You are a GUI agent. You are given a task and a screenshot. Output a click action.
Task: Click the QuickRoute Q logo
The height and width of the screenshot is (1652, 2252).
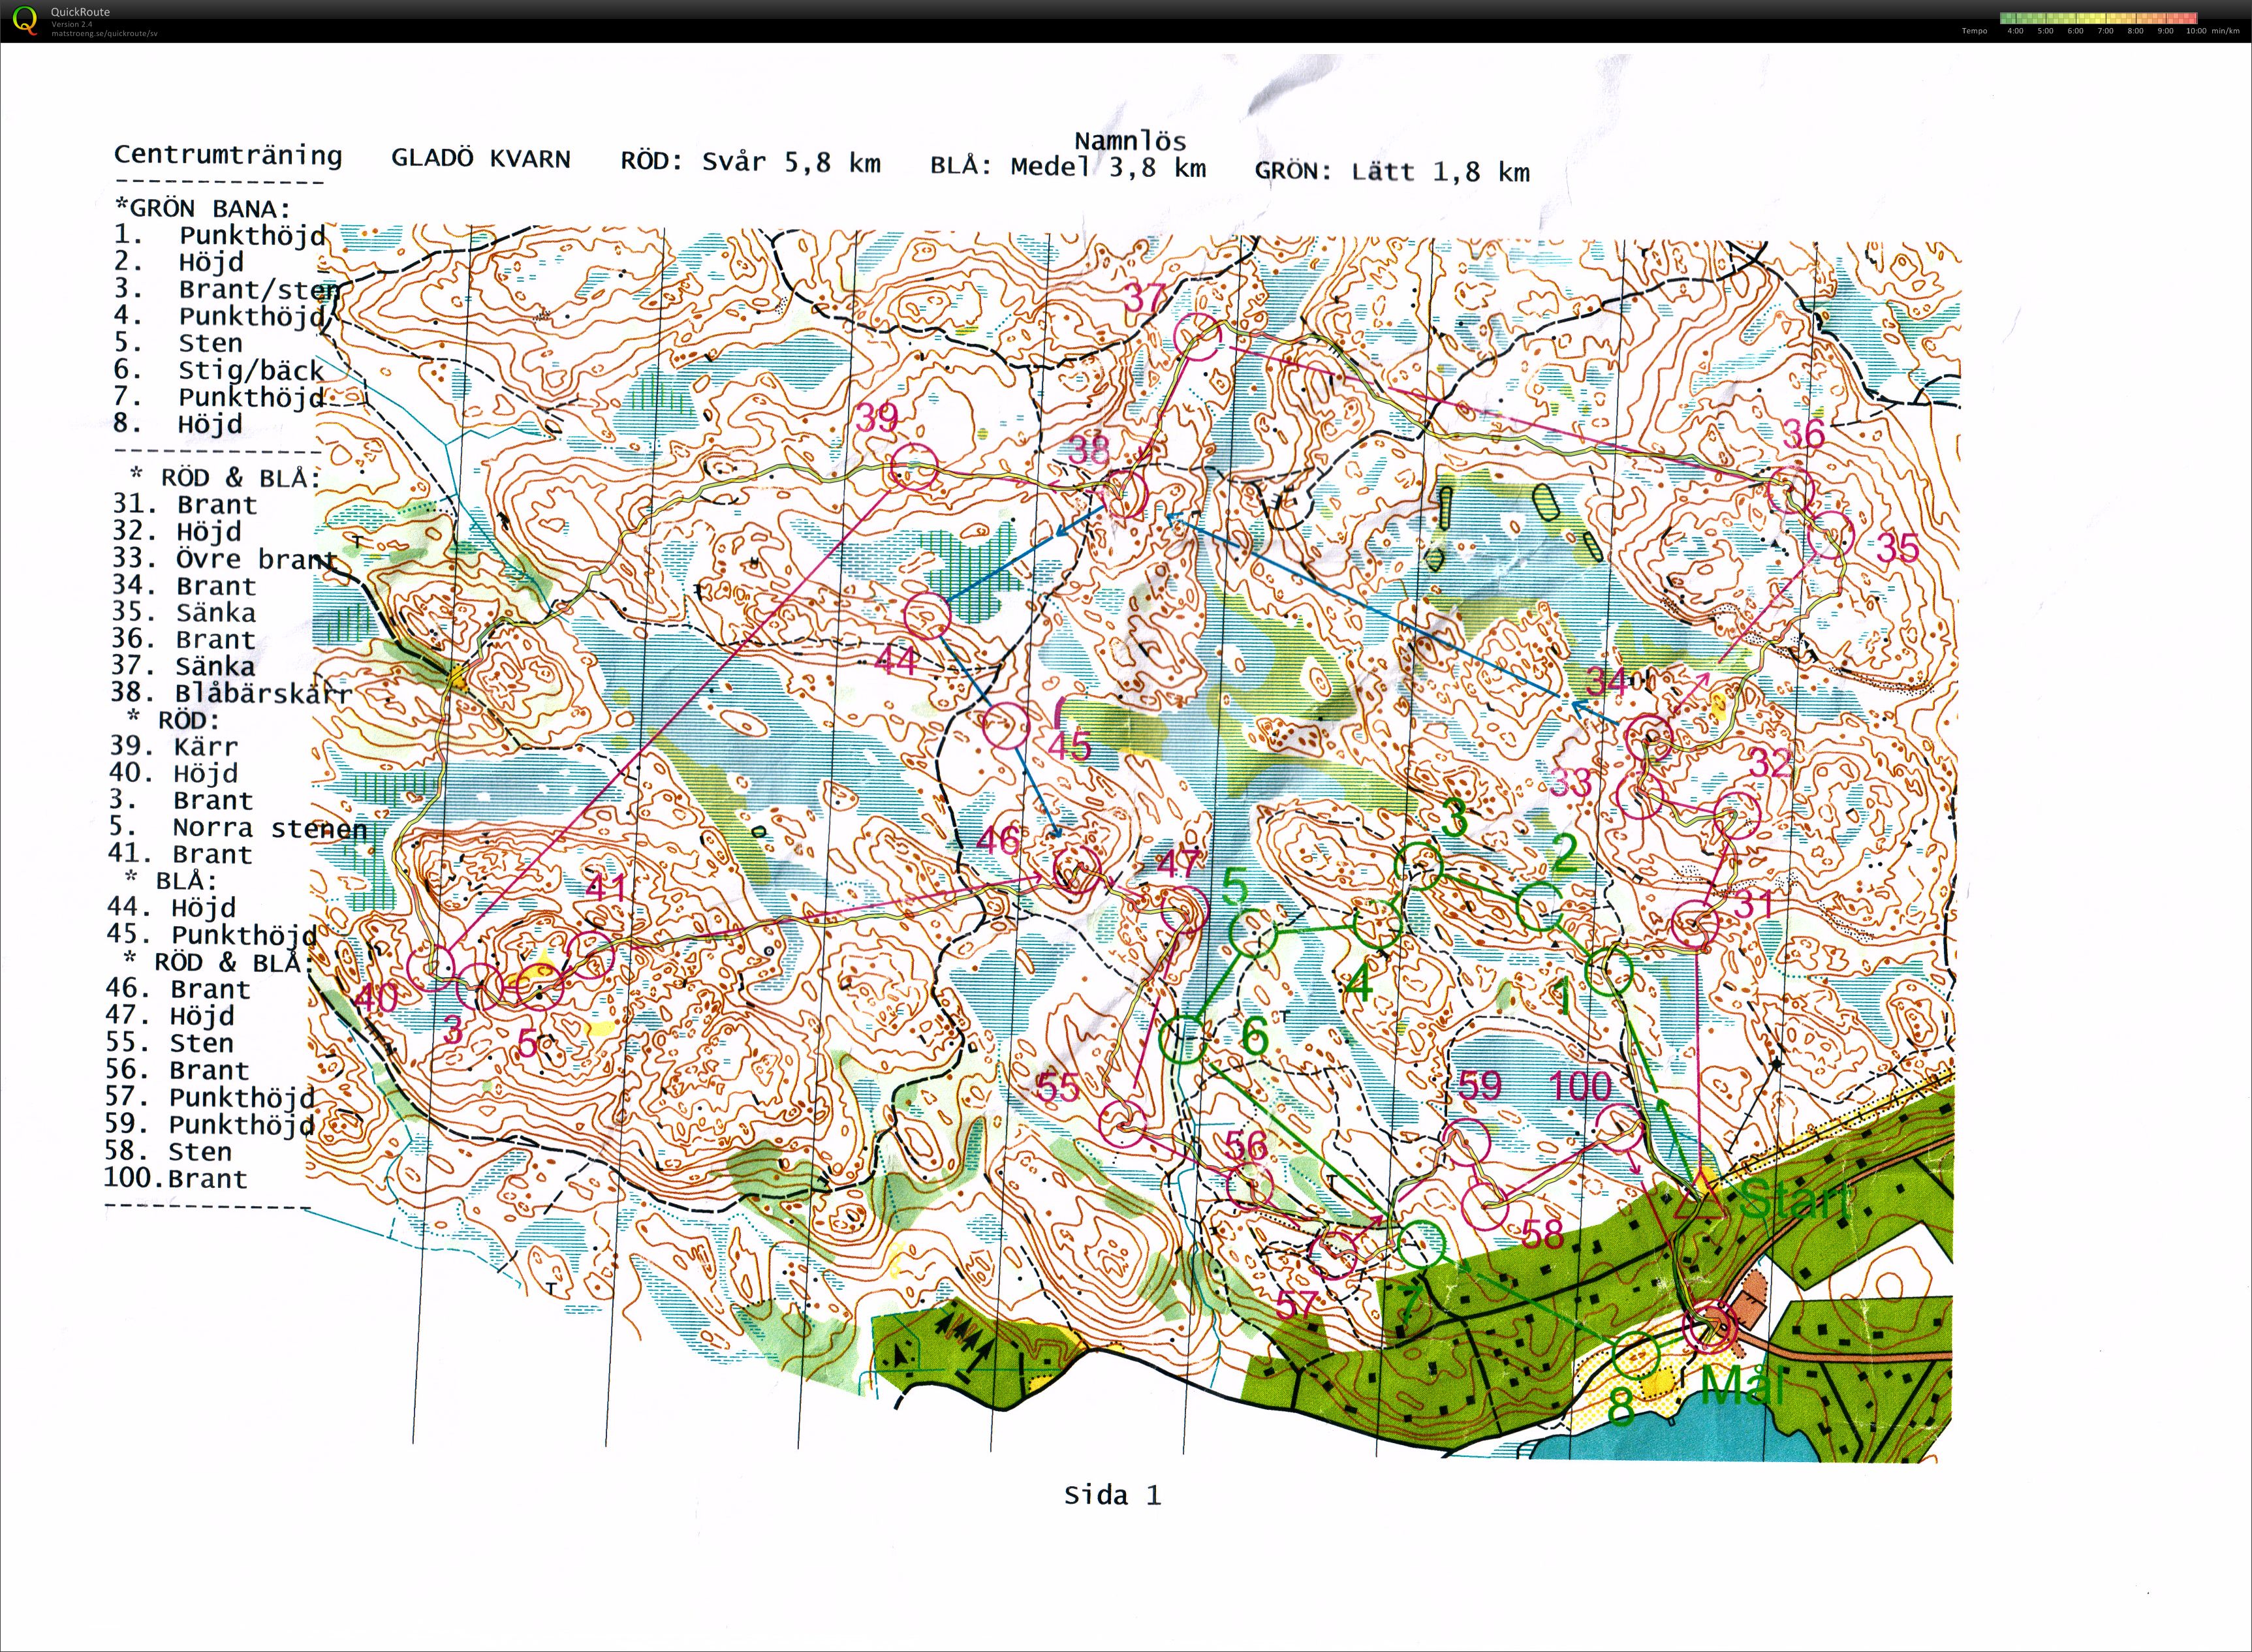pyautogui.click(x=24, y=19)
